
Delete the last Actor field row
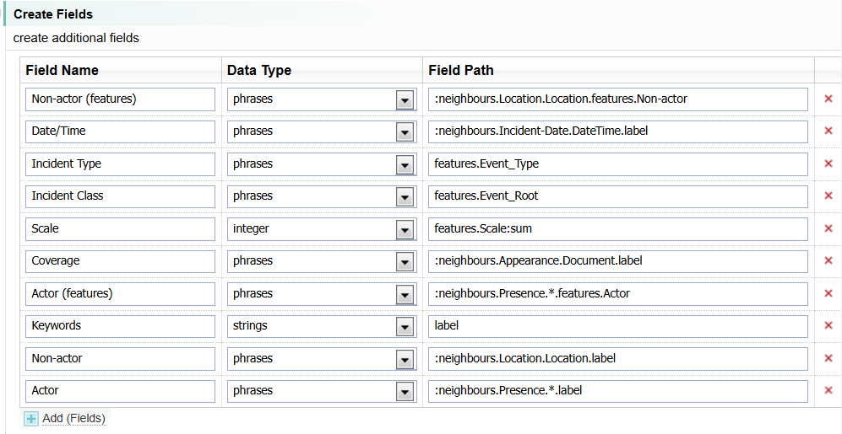828,391
